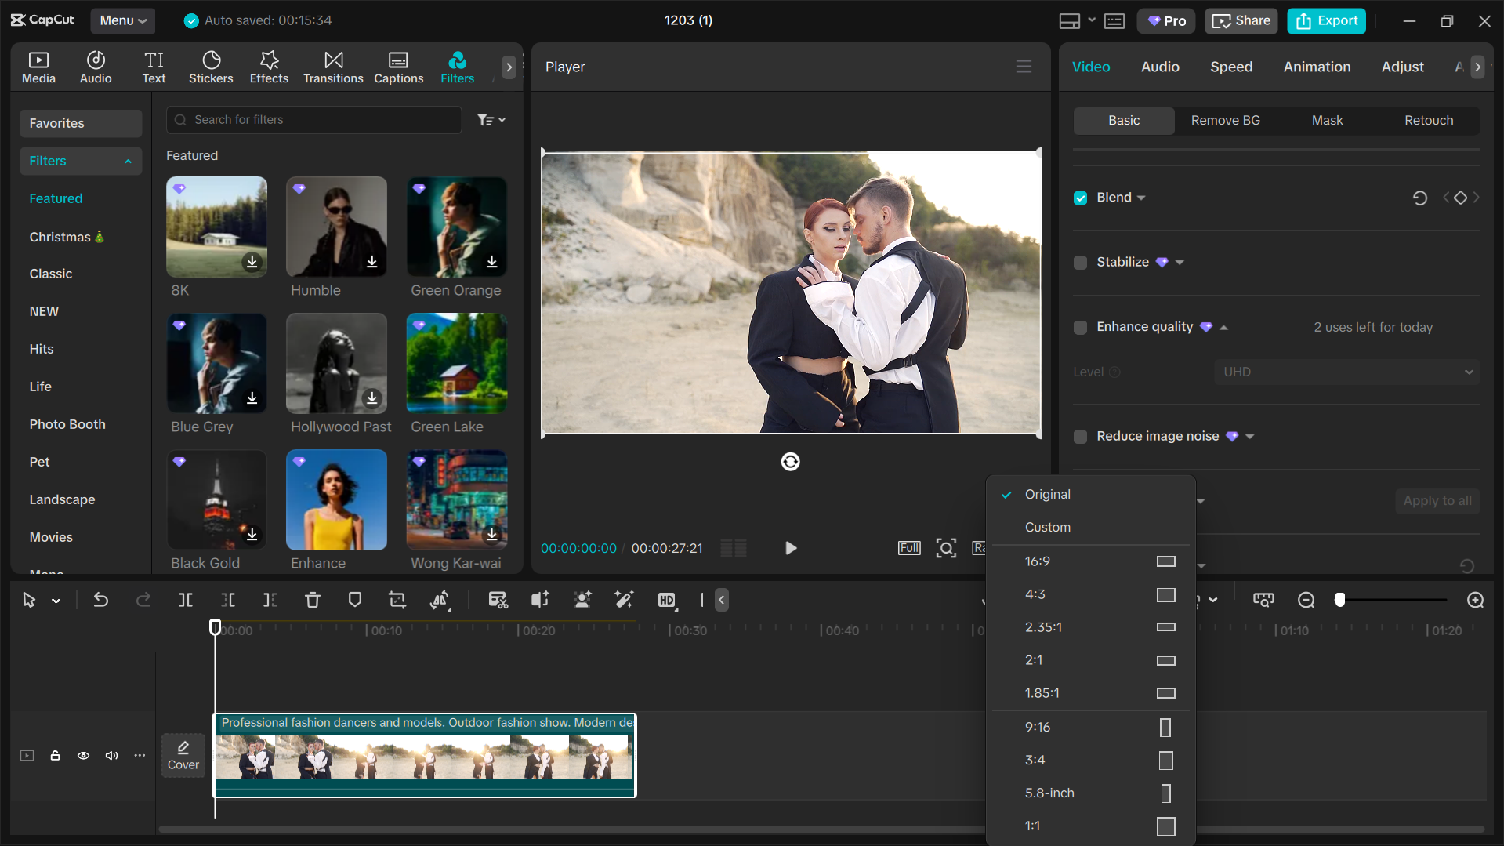Toggle Reduce image noise on
The height and width of the screenshot is (846, 1504).
tap(1080, 436)
